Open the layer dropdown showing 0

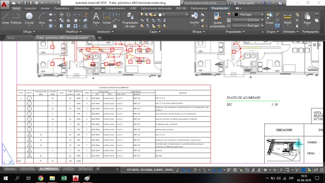(x=163, y=14)
